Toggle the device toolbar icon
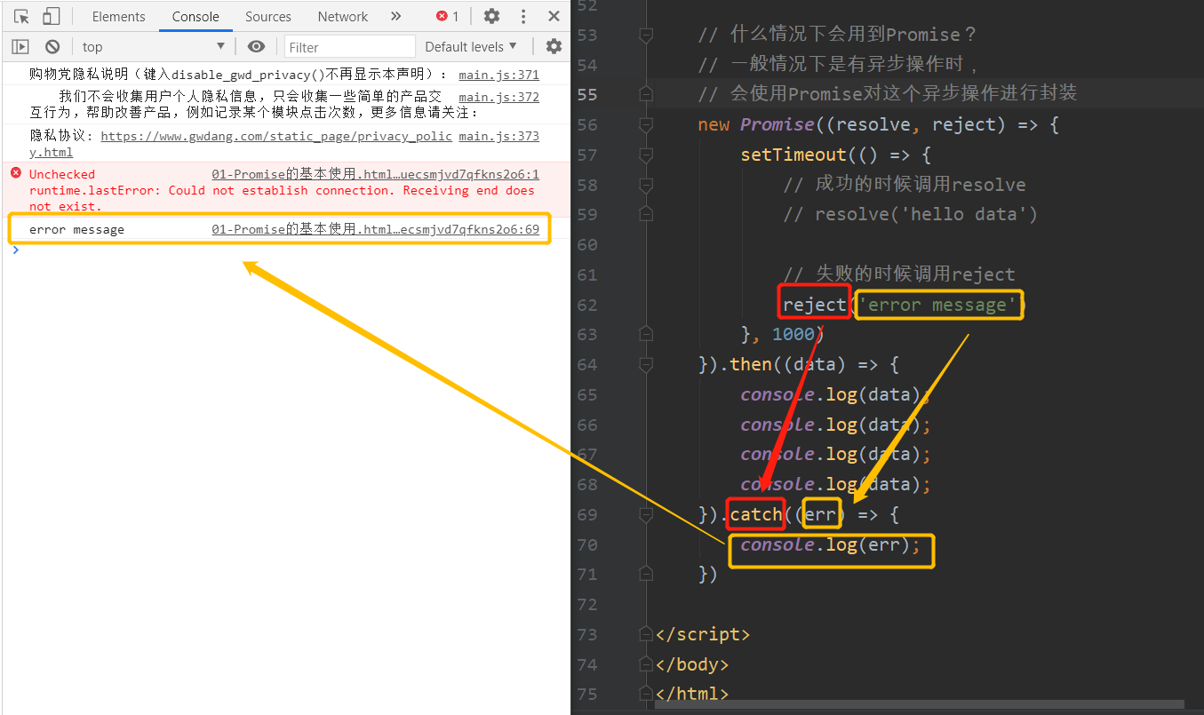This screenshot has height=715, width=1204. (52, 16)
